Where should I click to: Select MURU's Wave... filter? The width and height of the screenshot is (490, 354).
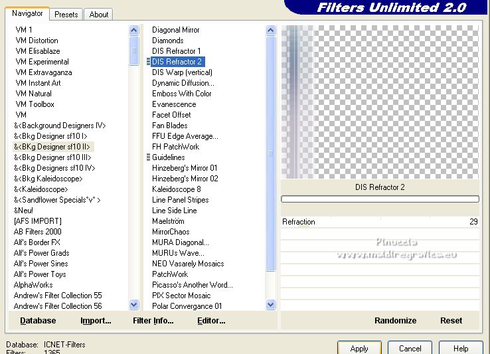point(178,253)
